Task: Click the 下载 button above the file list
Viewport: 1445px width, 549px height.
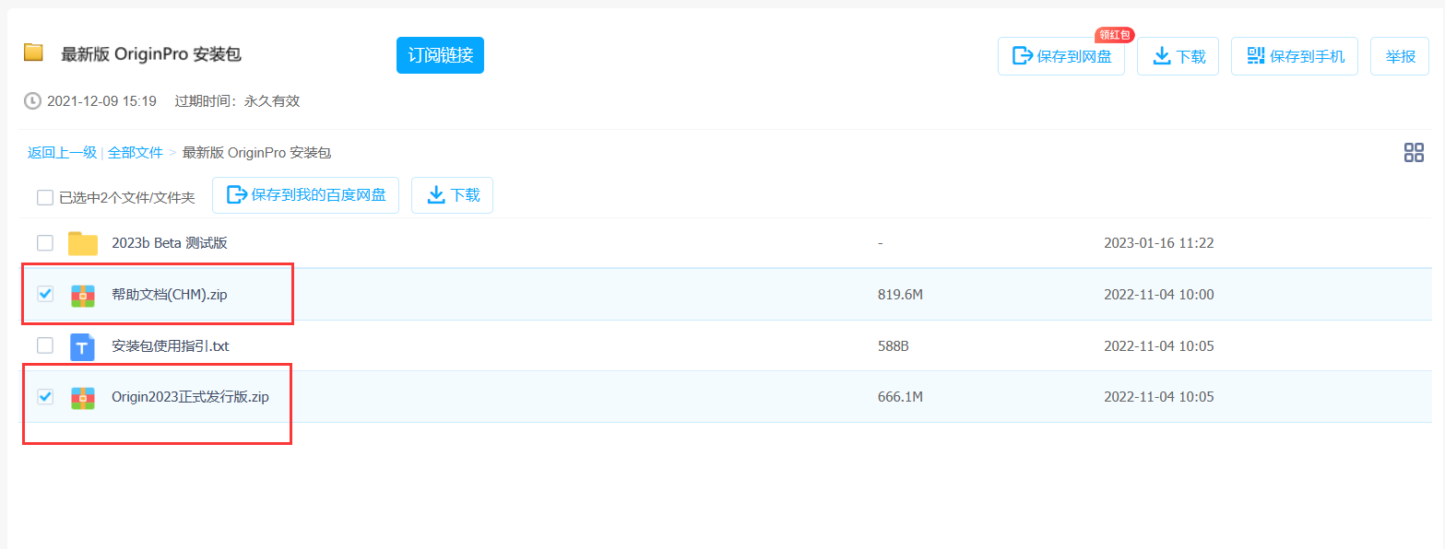Action: tap(453, 195)
